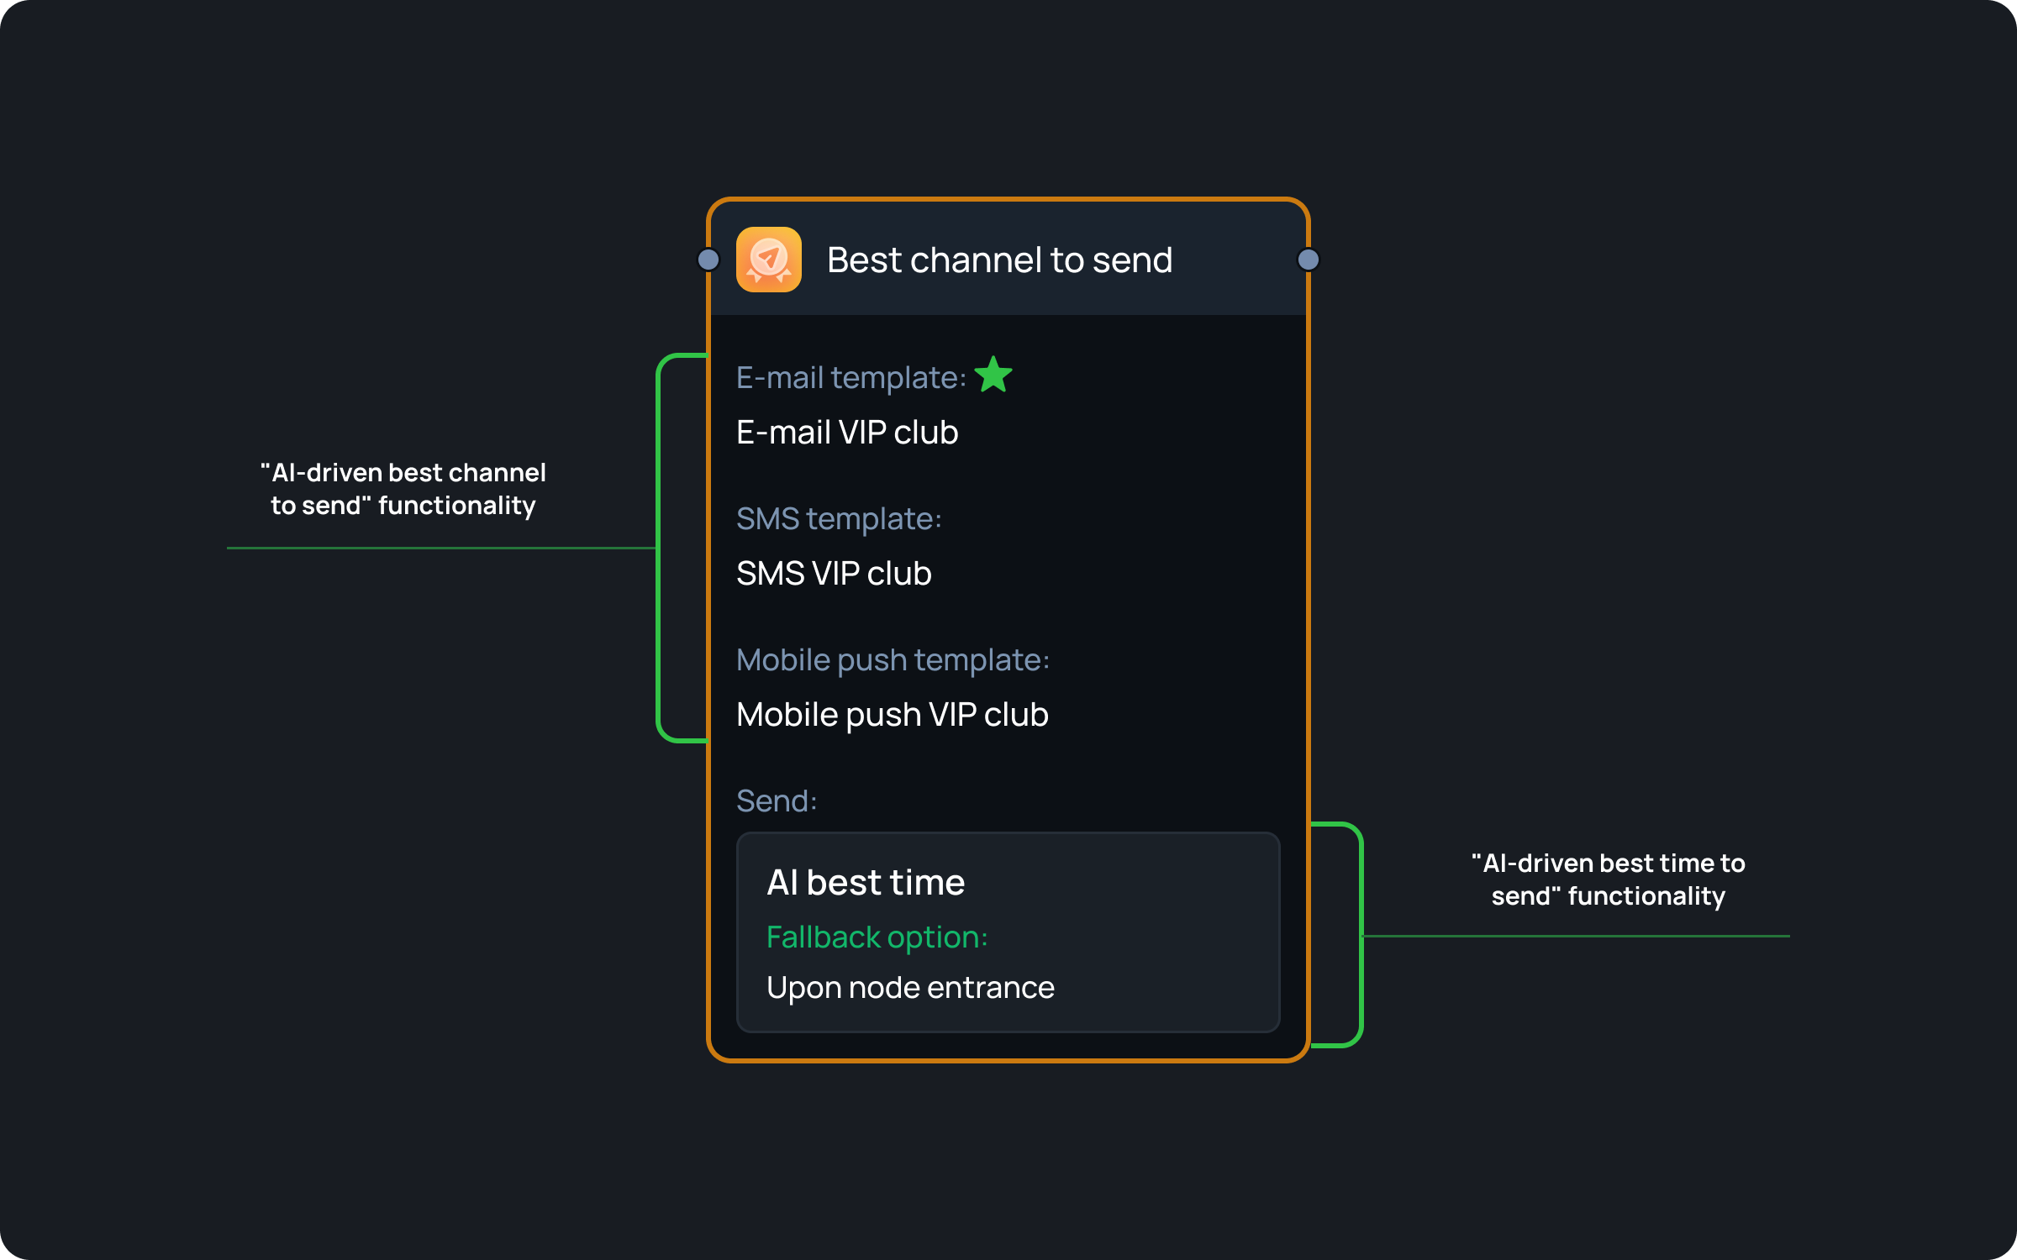Click the Fallback option label
Image resolution: width=2017 pixels, height=1260 pixels.
877,937
